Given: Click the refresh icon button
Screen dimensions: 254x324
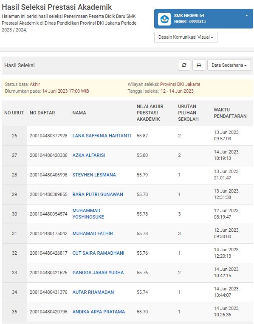Looking at the screenshot, I should tap(184, 65).
